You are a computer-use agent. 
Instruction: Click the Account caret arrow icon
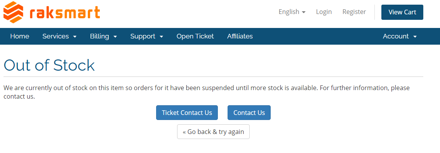click(415, 37)
